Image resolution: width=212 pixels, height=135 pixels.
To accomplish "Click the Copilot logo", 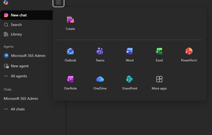I will coord(6,2).
